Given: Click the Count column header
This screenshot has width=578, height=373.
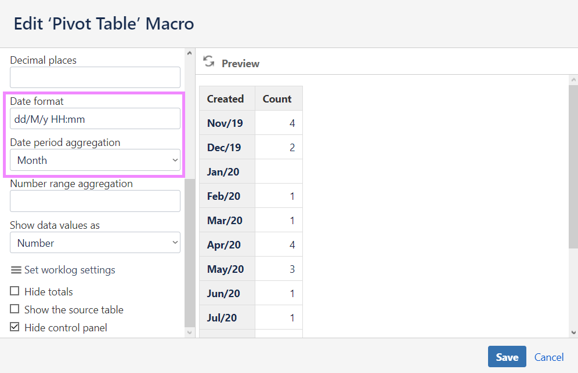Looking at the screenshot, I should pos(277,98).
